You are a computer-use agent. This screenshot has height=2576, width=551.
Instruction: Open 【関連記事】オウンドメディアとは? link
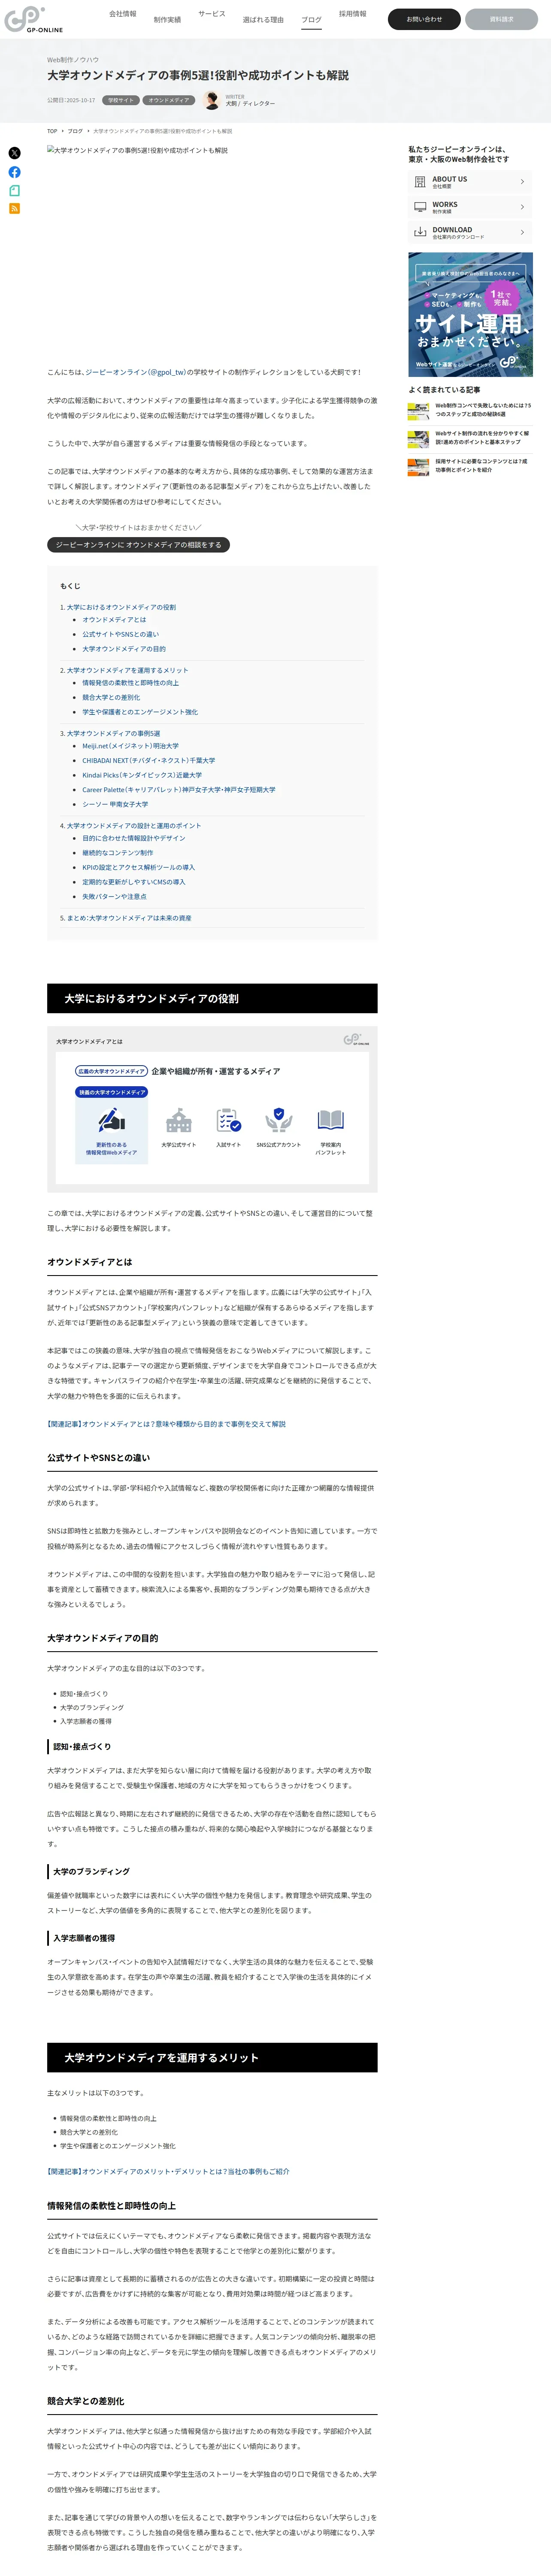(166, 1424)
